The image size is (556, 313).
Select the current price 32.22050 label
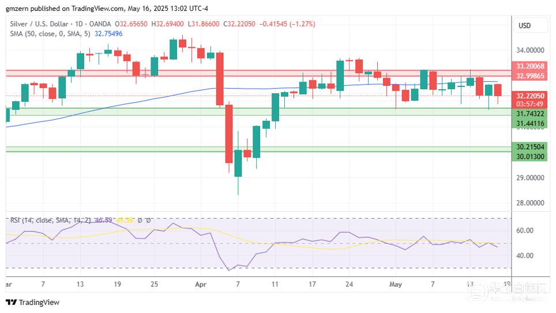point(529,96)
